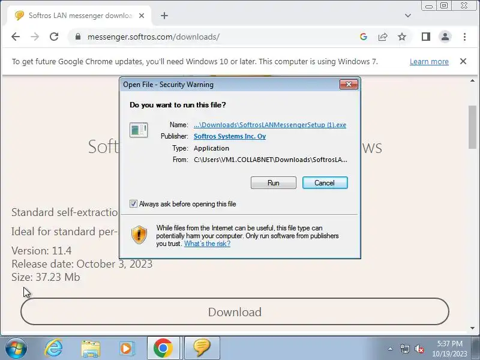Open the What's the risk? link
This screenshot has width=480, height=360.
click(x=207, y=244)
